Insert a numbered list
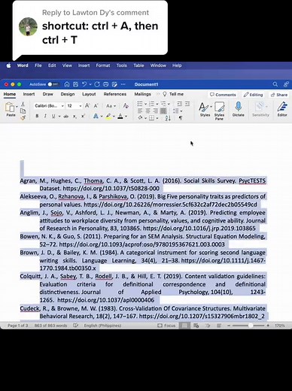Image resolution: width=292 pixels, height=391 pixels. coord(151,104)
